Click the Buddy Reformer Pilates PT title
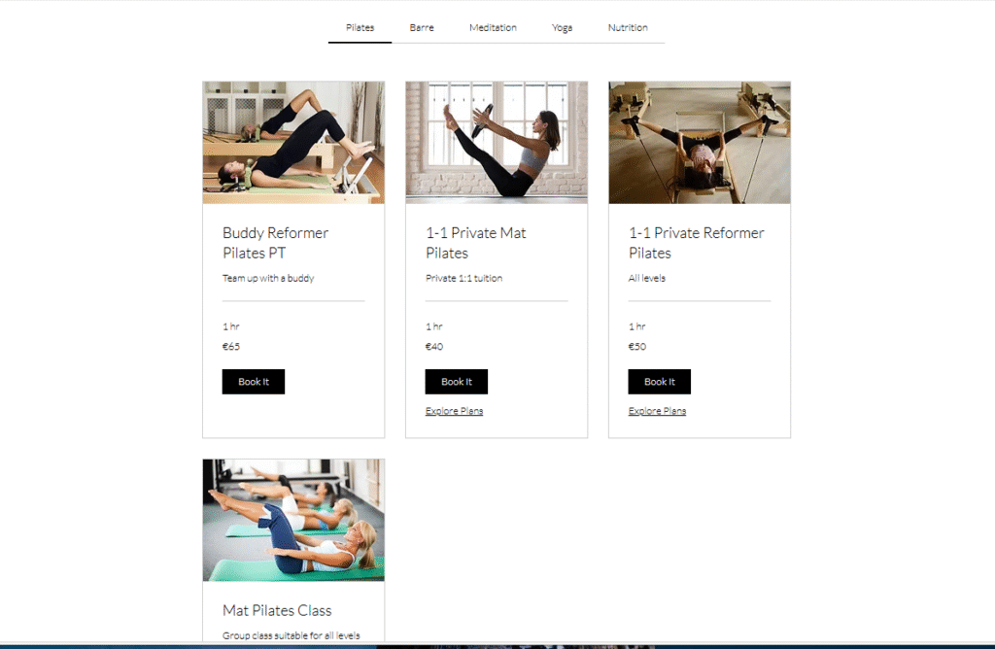 click(x=275, y=243)
